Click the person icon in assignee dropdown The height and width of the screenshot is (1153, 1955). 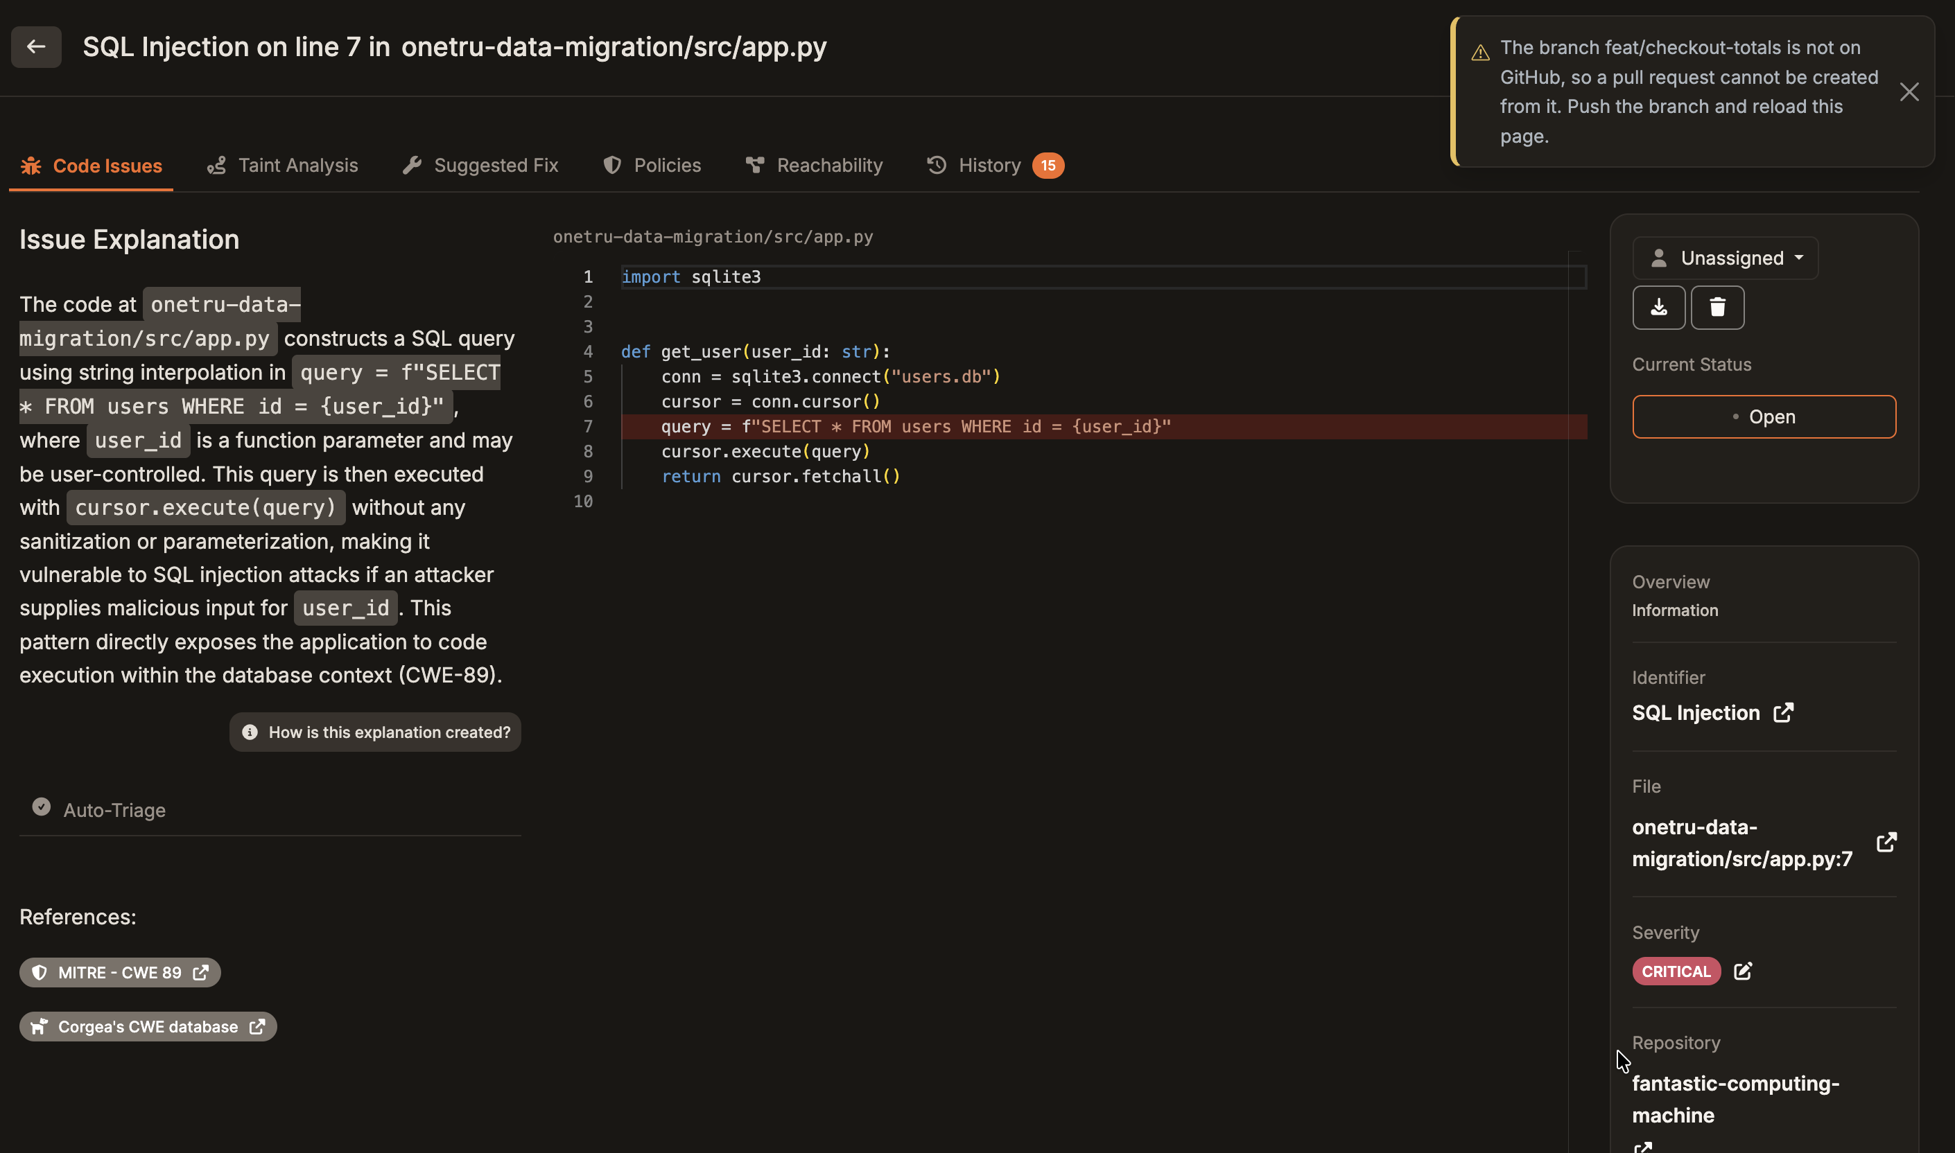[x=1659, y=258]
